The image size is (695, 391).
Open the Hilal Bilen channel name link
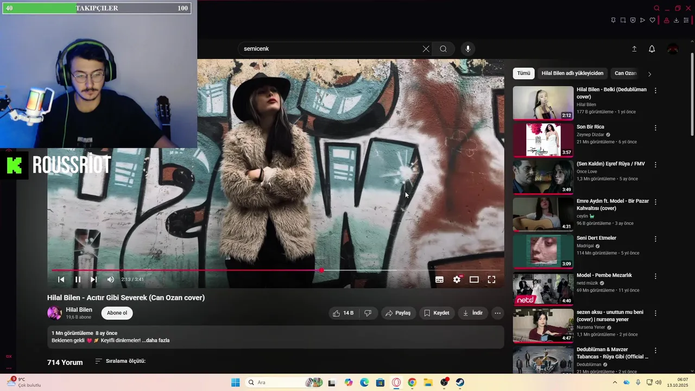point(79,310)
